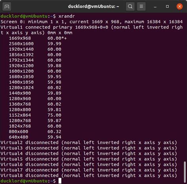The height and width of the screenshot is (184, 187).
Task: Maximize the terminal window
Action: (x=167, y=6)
